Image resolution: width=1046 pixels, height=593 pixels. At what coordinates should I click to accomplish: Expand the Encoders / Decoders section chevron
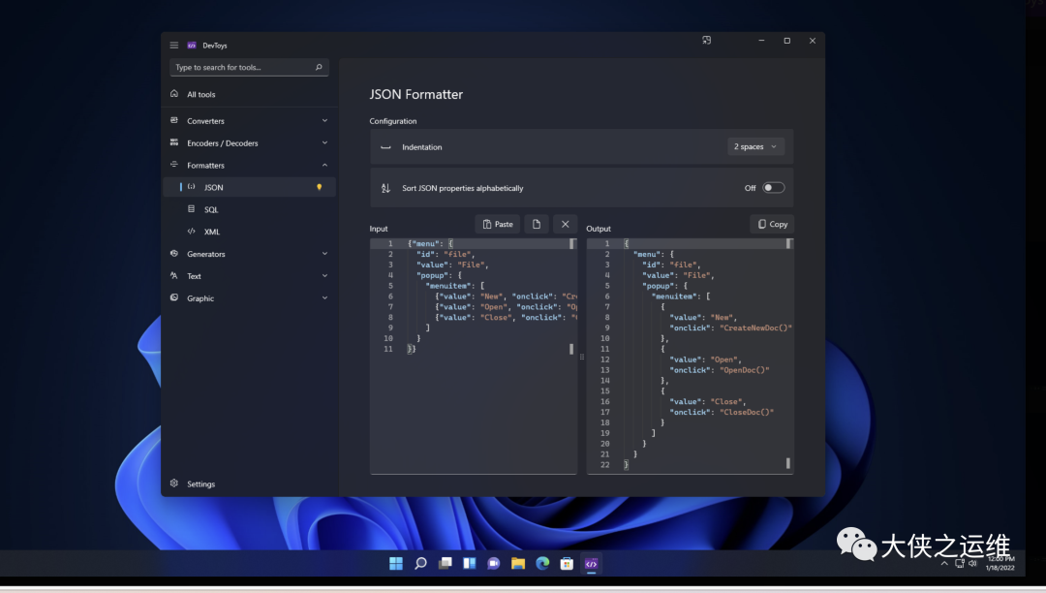pyautogui.click(x=324, y=142)
